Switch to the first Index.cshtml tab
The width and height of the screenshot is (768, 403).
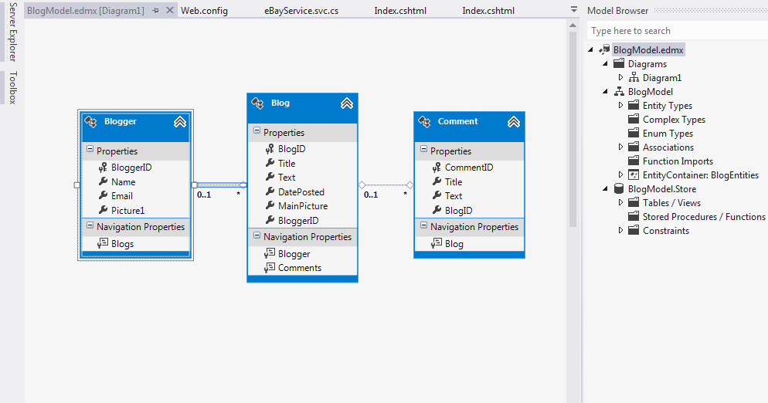(400, 10)
